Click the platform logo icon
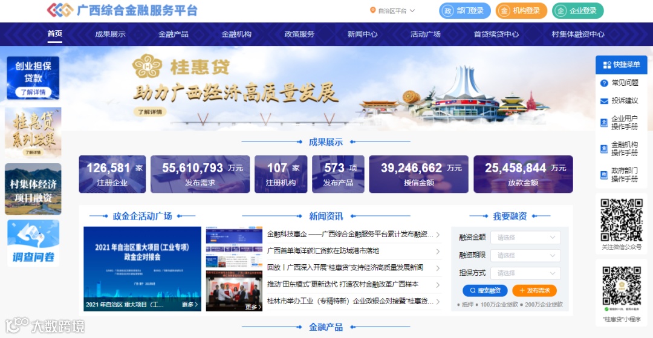The height and width of the screenshot is (338, 653). pos(60,10)
